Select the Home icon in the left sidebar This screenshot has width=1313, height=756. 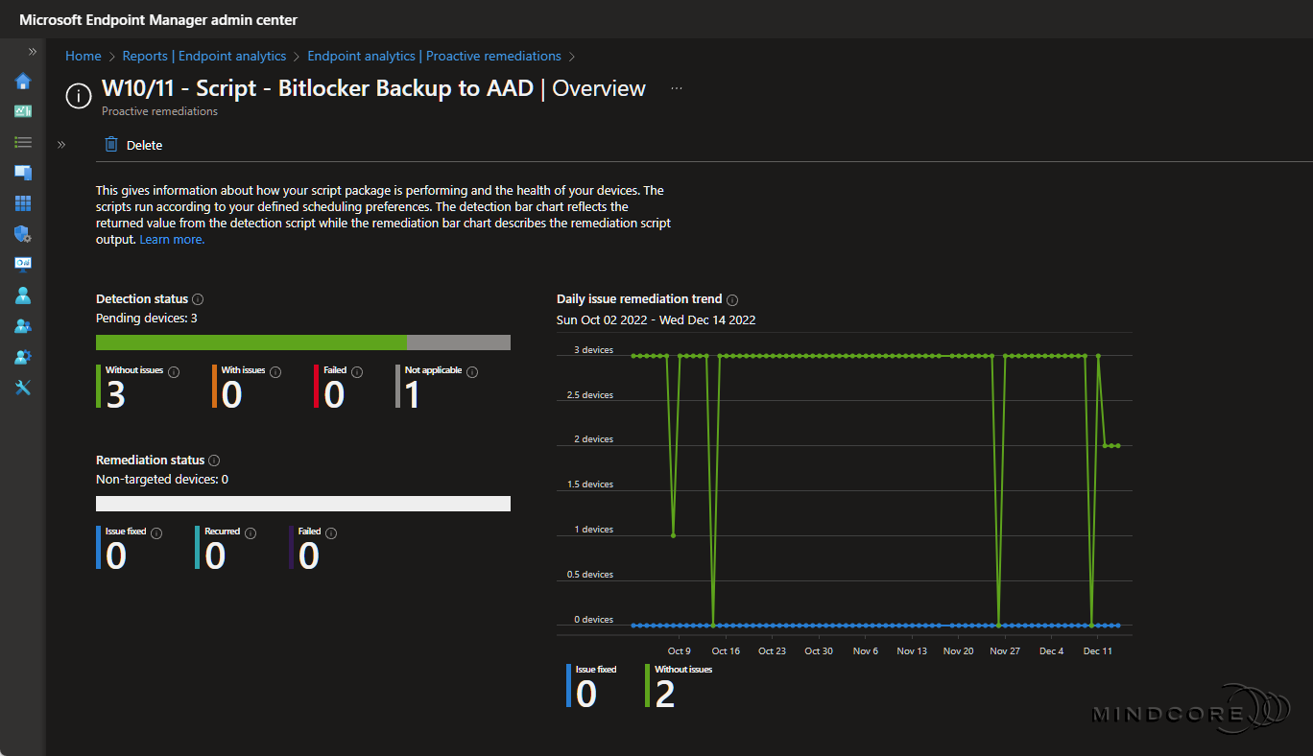22,82
